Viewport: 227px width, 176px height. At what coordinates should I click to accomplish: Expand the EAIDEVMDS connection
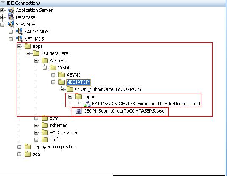[11, 32]
